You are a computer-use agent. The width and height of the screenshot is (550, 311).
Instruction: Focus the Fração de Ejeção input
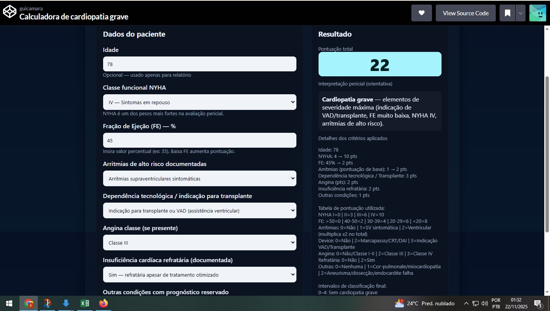point(199,140)
